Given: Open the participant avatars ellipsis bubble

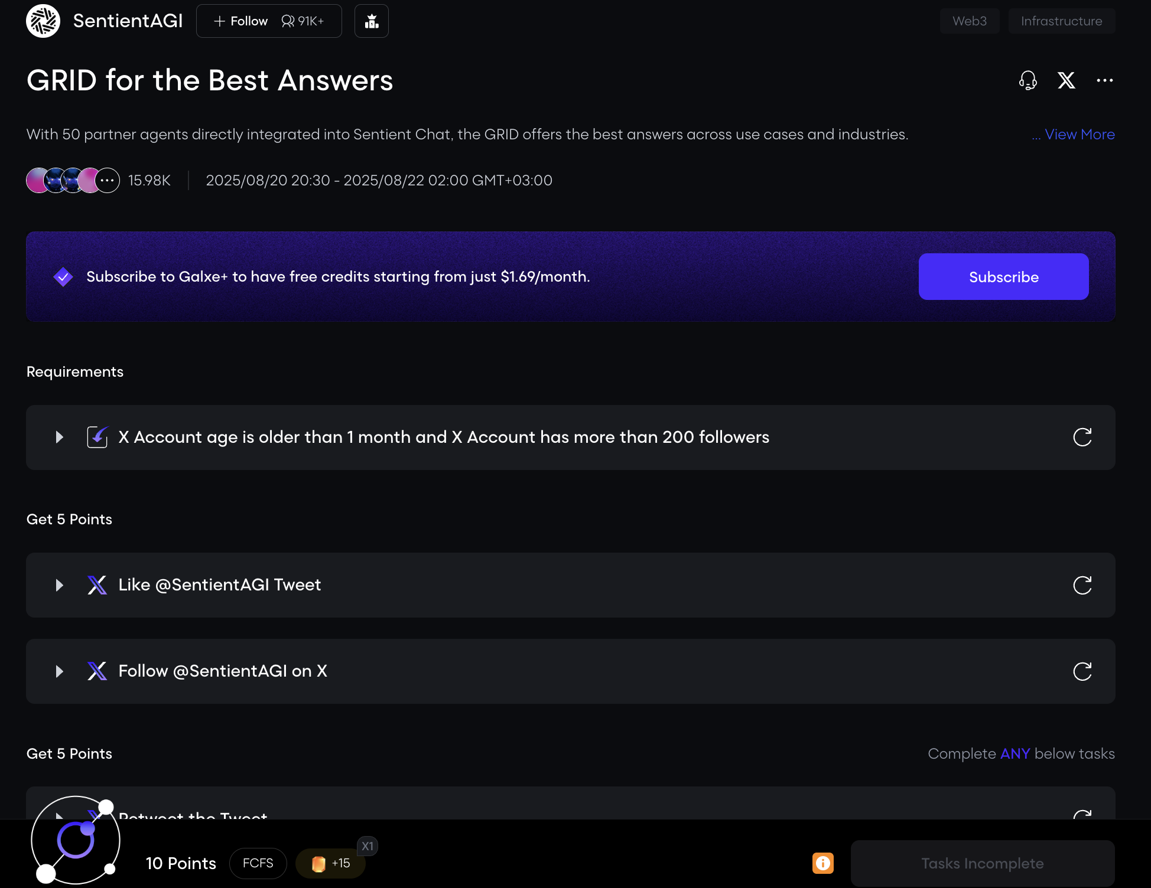Looking at the screenshot, I should [108, 181].
